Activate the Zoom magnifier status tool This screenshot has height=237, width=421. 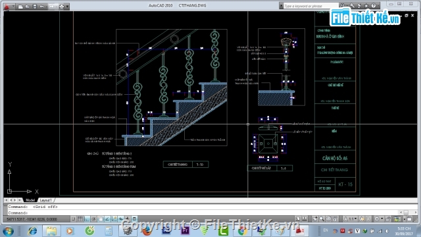322,219
